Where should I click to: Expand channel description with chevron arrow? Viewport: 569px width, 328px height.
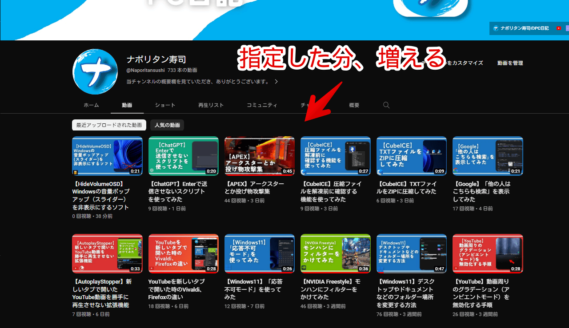pos(276,82)
